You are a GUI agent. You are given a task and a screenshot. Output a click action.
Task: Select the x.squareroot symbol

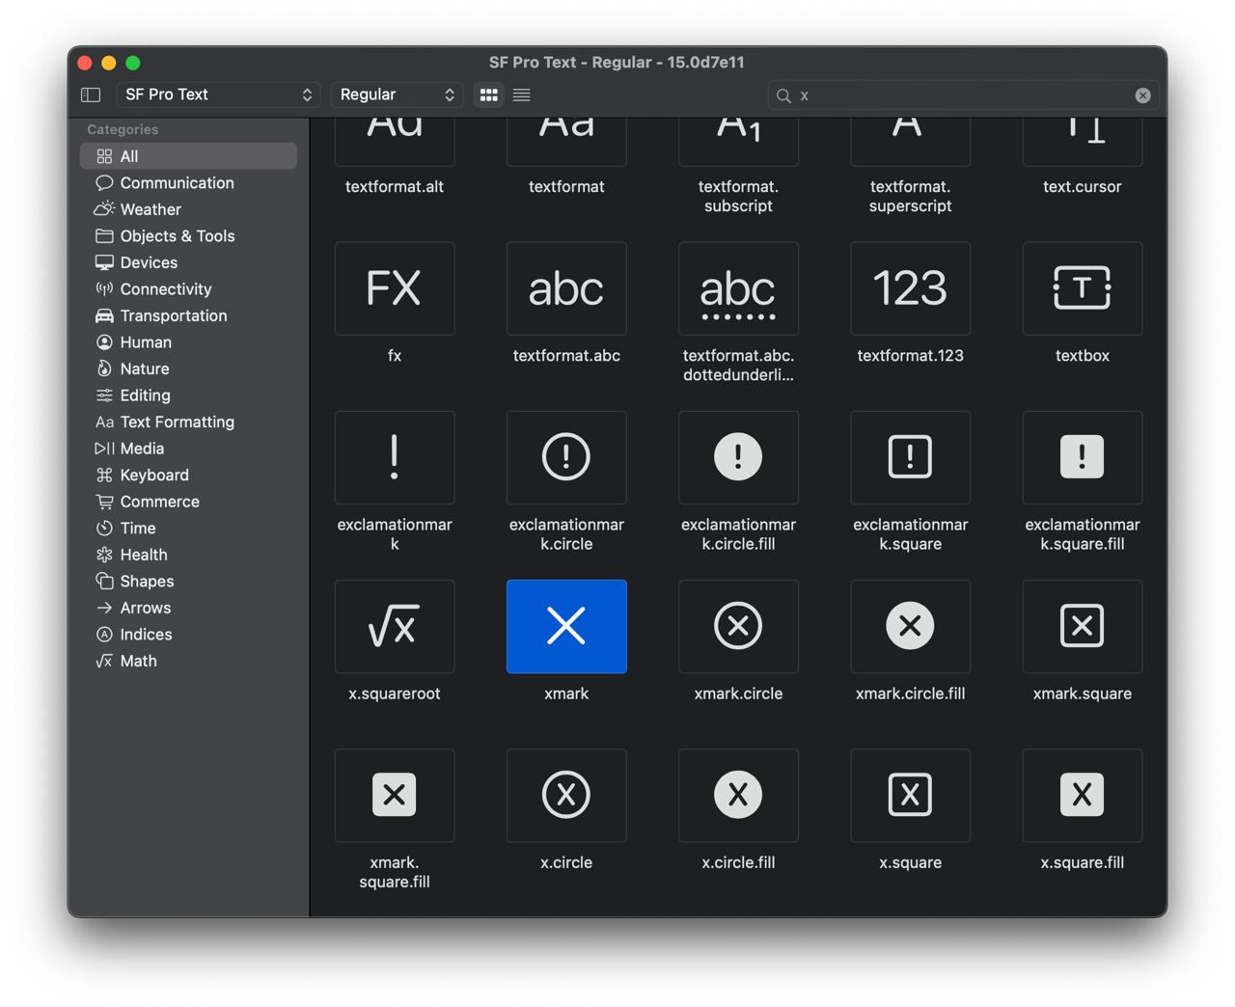[395, 626]
